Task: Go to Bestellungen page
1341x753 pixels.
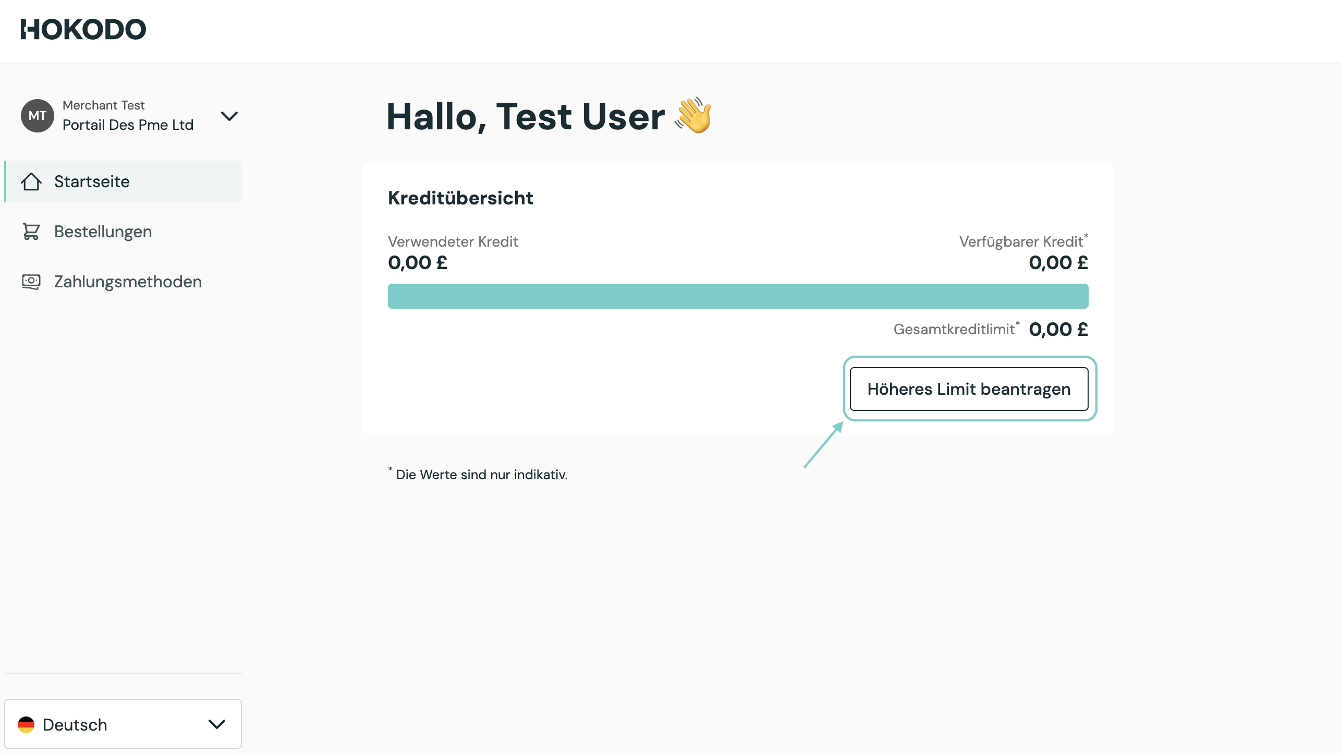Action: (x=103, y=232)
